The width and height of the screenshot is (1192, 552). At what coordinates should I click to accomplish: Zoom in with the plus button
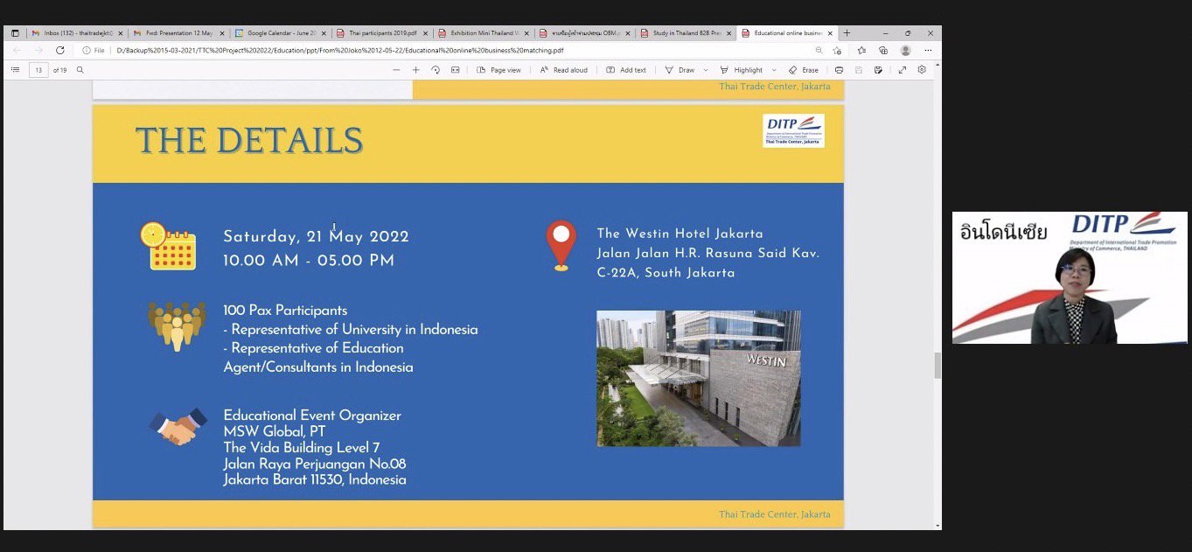pyautogui.click(x=415, y=70)
